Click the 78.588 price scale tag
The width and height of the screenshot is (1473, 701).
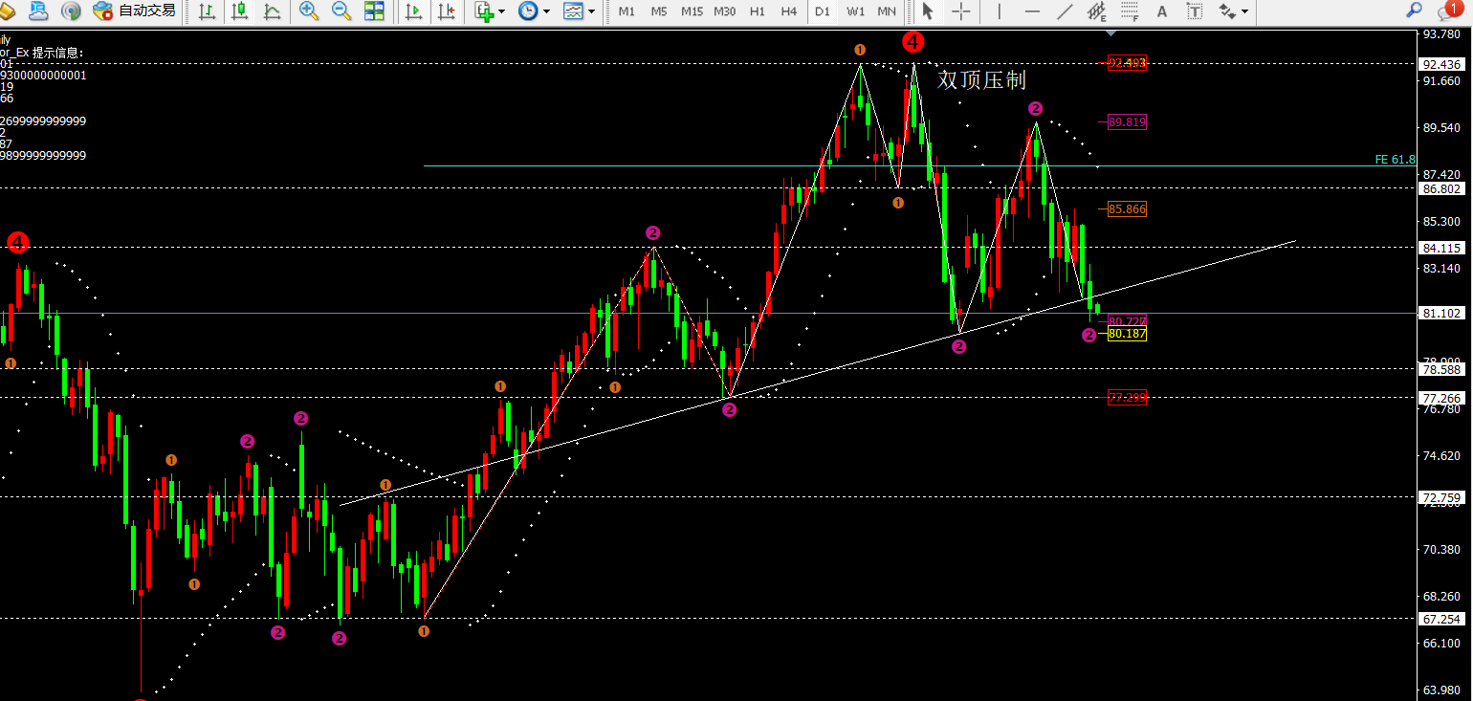point(1442,369)
